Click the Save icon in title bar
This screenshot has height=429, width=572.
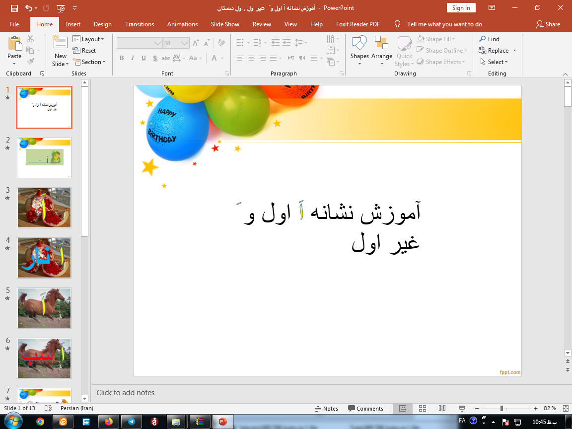pyautogui.click(x=14, y=8)
